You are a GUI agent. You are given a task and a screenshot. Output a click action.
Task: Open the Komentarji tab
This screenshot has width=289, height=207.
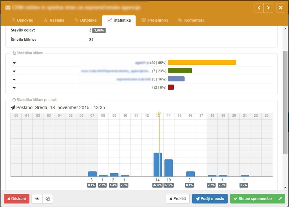(x=191, y=20)
